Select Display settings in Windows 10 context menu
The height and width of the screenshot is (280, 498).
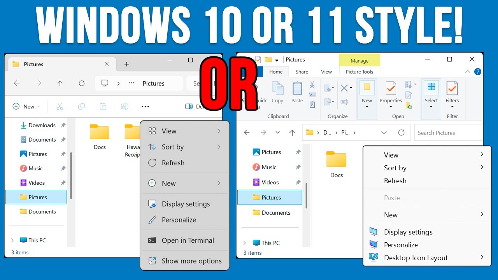(x=427, y=232)
